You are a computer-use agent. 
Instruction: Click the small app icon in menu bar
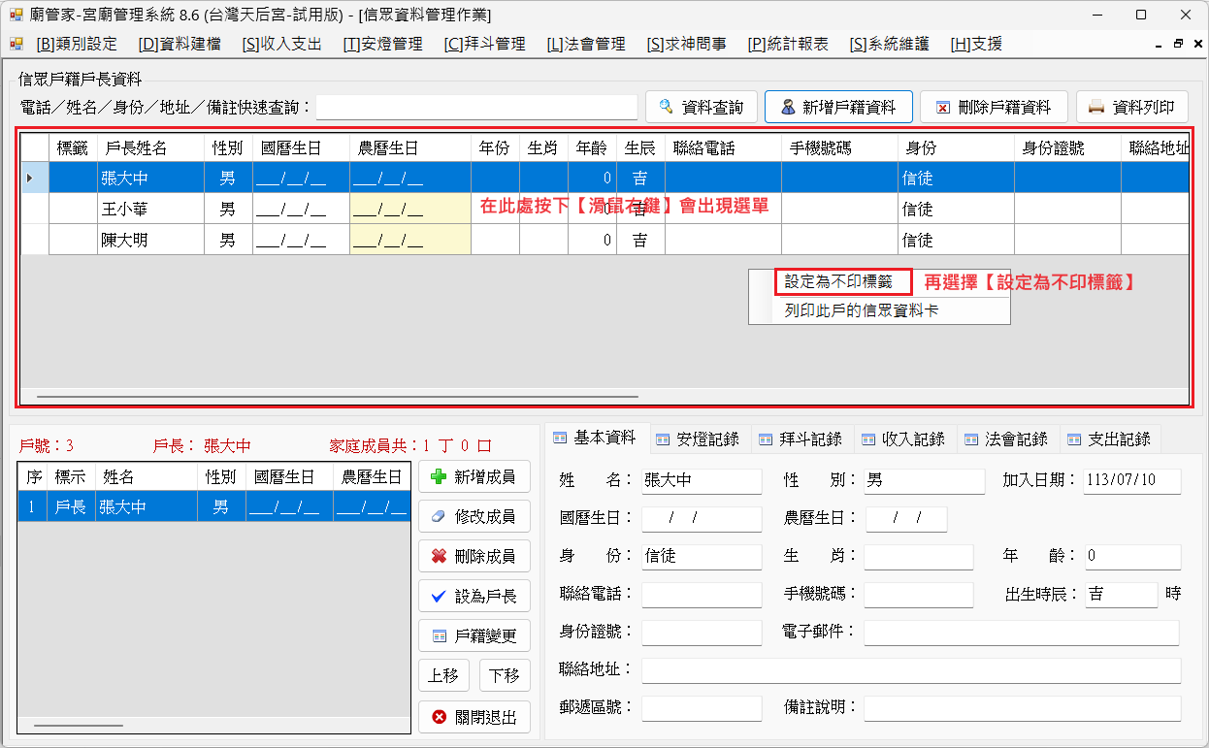coord(16,44)
